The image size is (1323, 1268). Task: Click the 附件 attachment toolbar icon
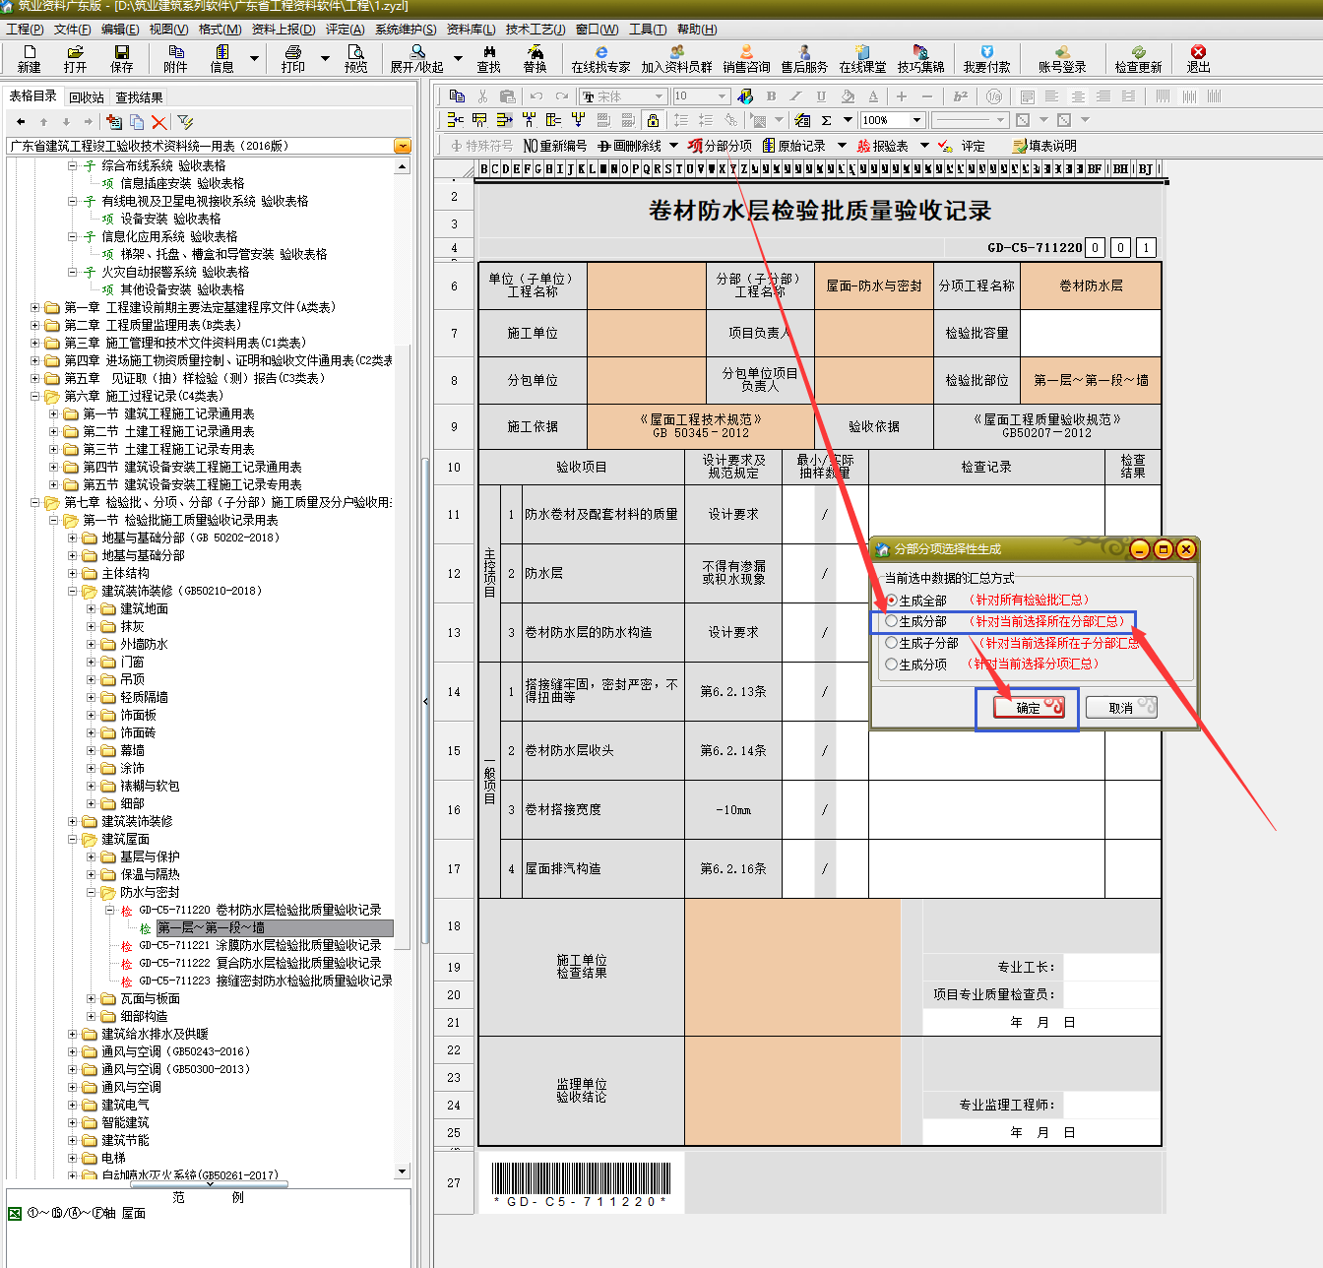coord(176,59)
